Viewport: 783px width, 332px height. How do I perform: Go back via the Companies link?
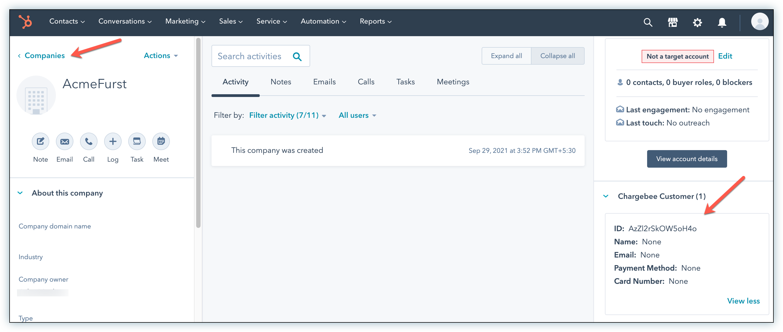click(x=44, y=56)
